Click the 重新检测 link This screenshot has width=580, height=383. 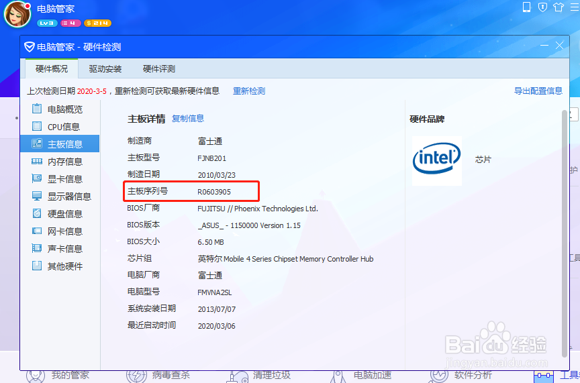pos(249,91)
